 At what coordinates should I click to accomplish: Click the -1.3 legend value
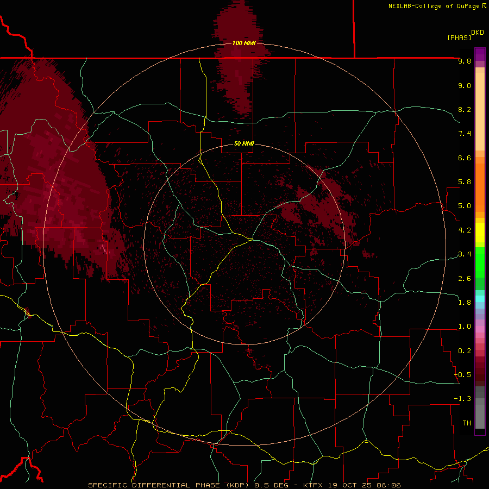point(462,399)
